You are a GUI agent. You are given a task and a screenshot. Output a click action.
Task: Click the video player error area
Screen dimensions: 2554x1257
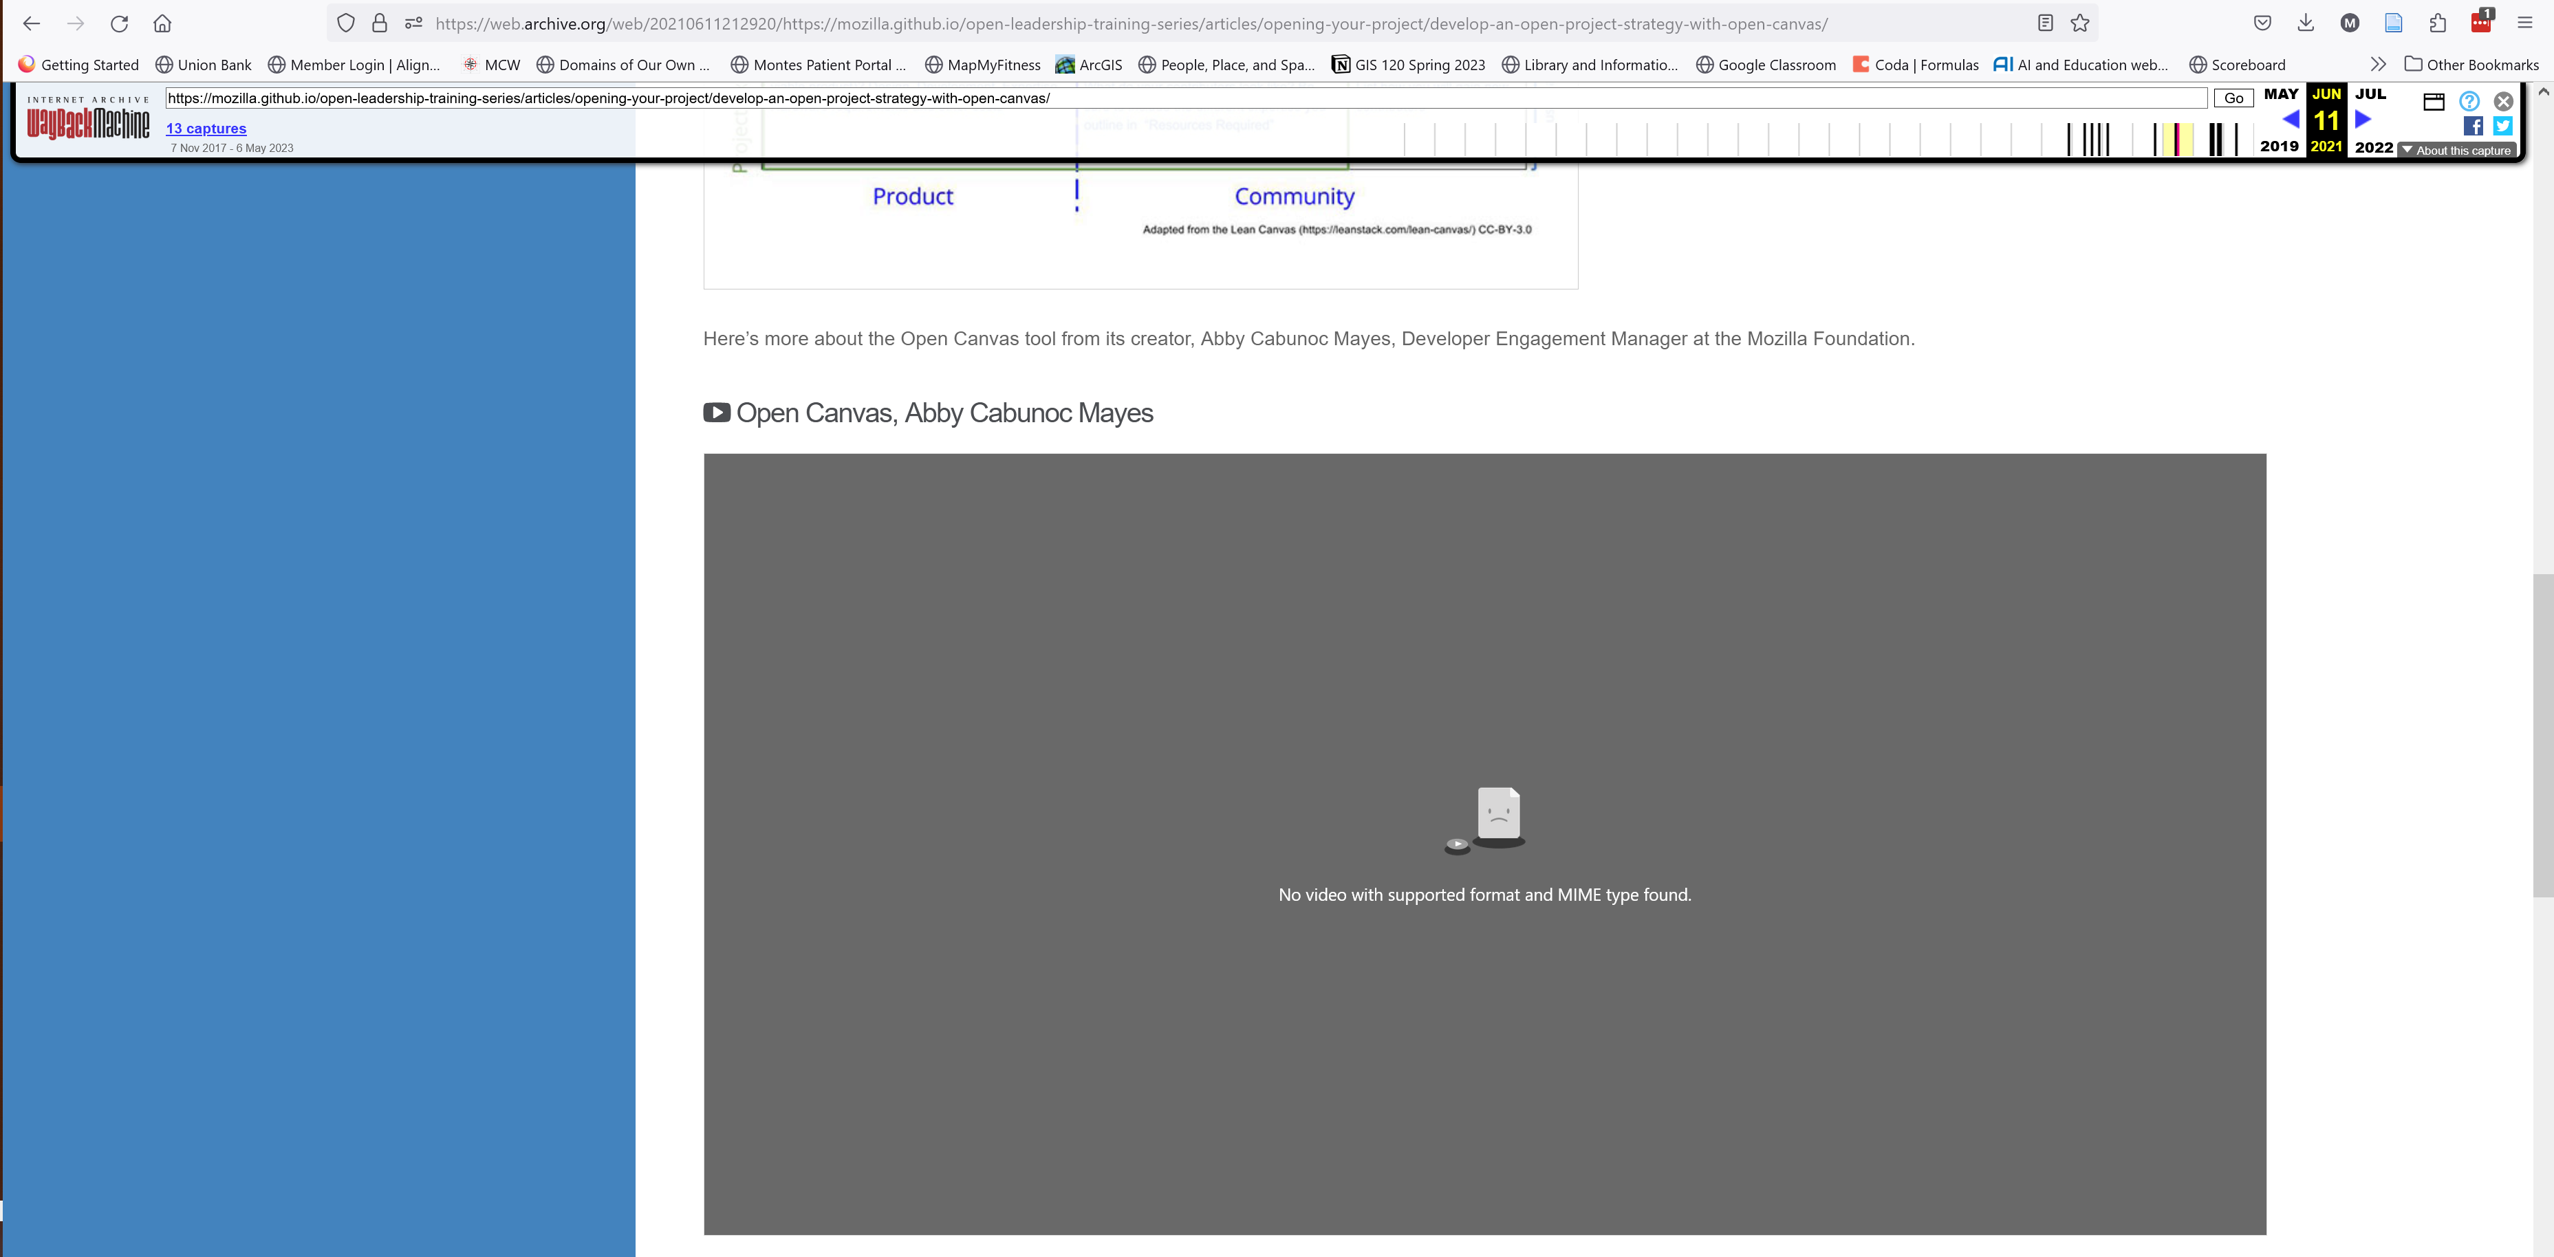1484,844
